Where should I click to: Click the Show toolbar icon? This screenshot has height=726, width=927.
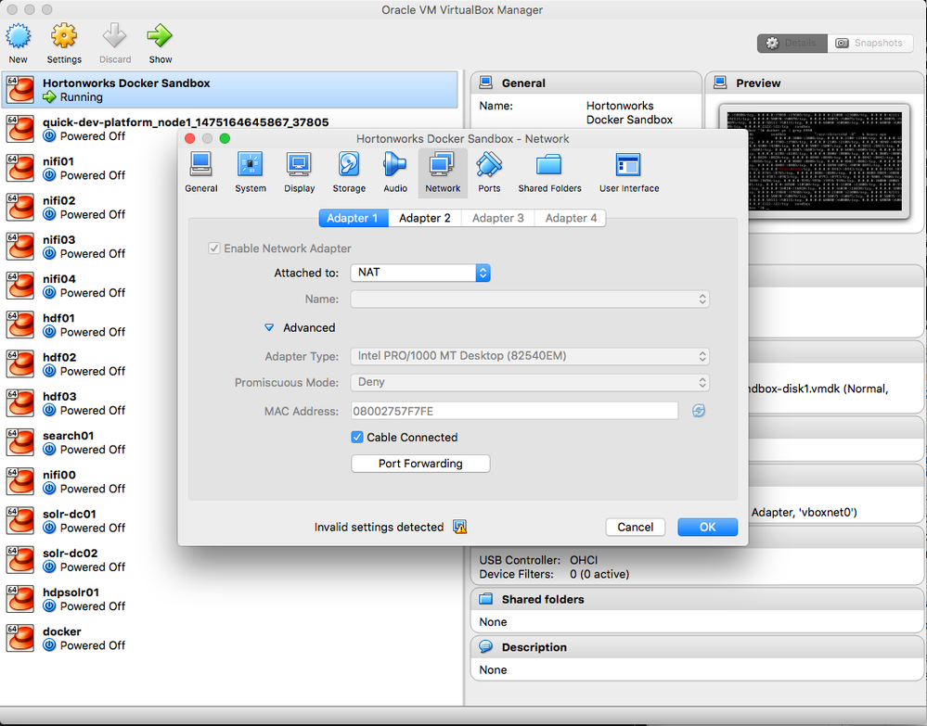click(x=160, y=43)
